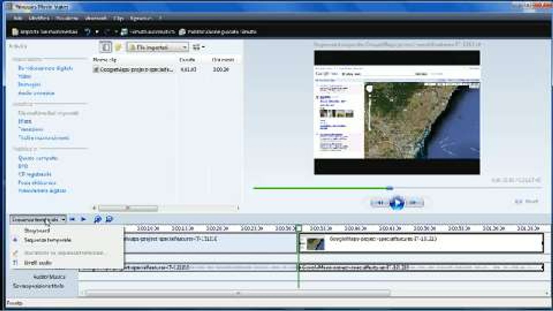Click the big Play button under preview
553x311 pixels.
tap(397, 203)
